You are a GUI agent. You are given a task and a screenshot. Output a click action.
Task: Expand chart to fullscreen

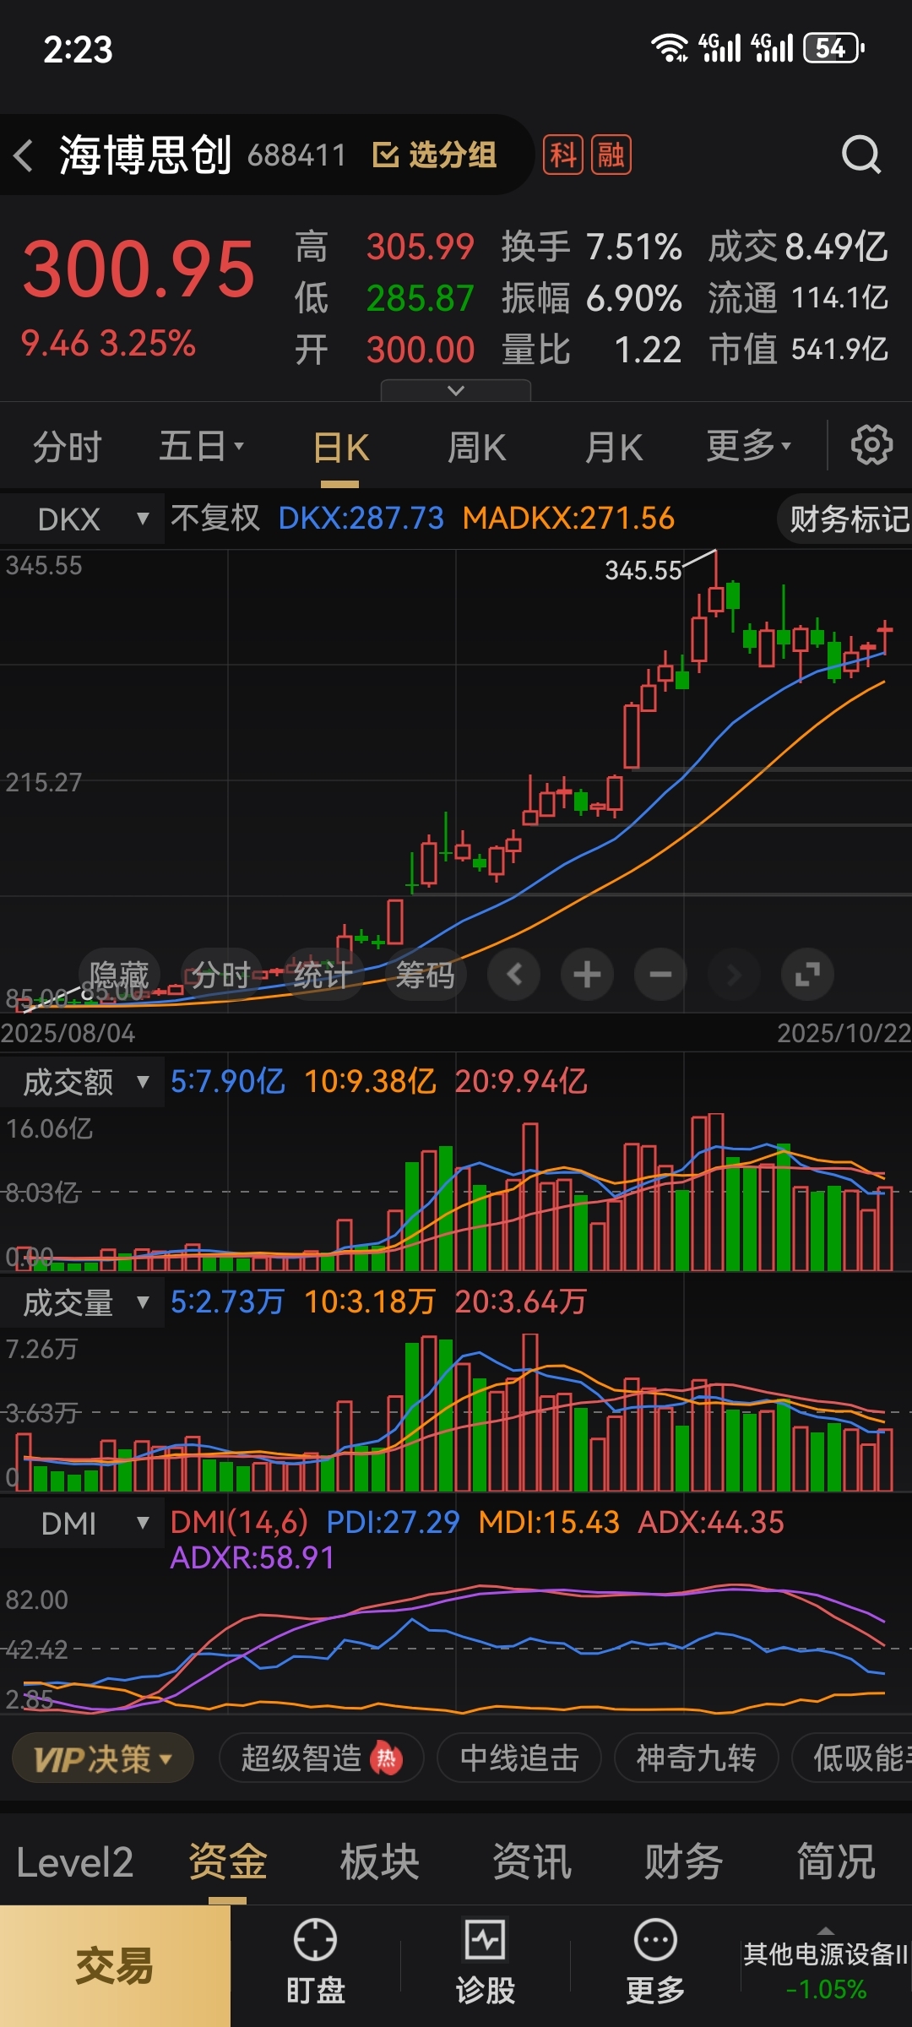(807, 975)
